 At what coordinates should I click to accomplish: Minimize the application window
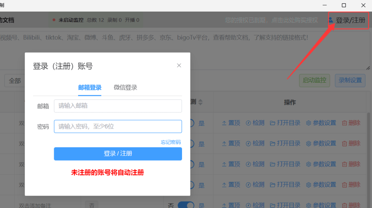(324, 5)
